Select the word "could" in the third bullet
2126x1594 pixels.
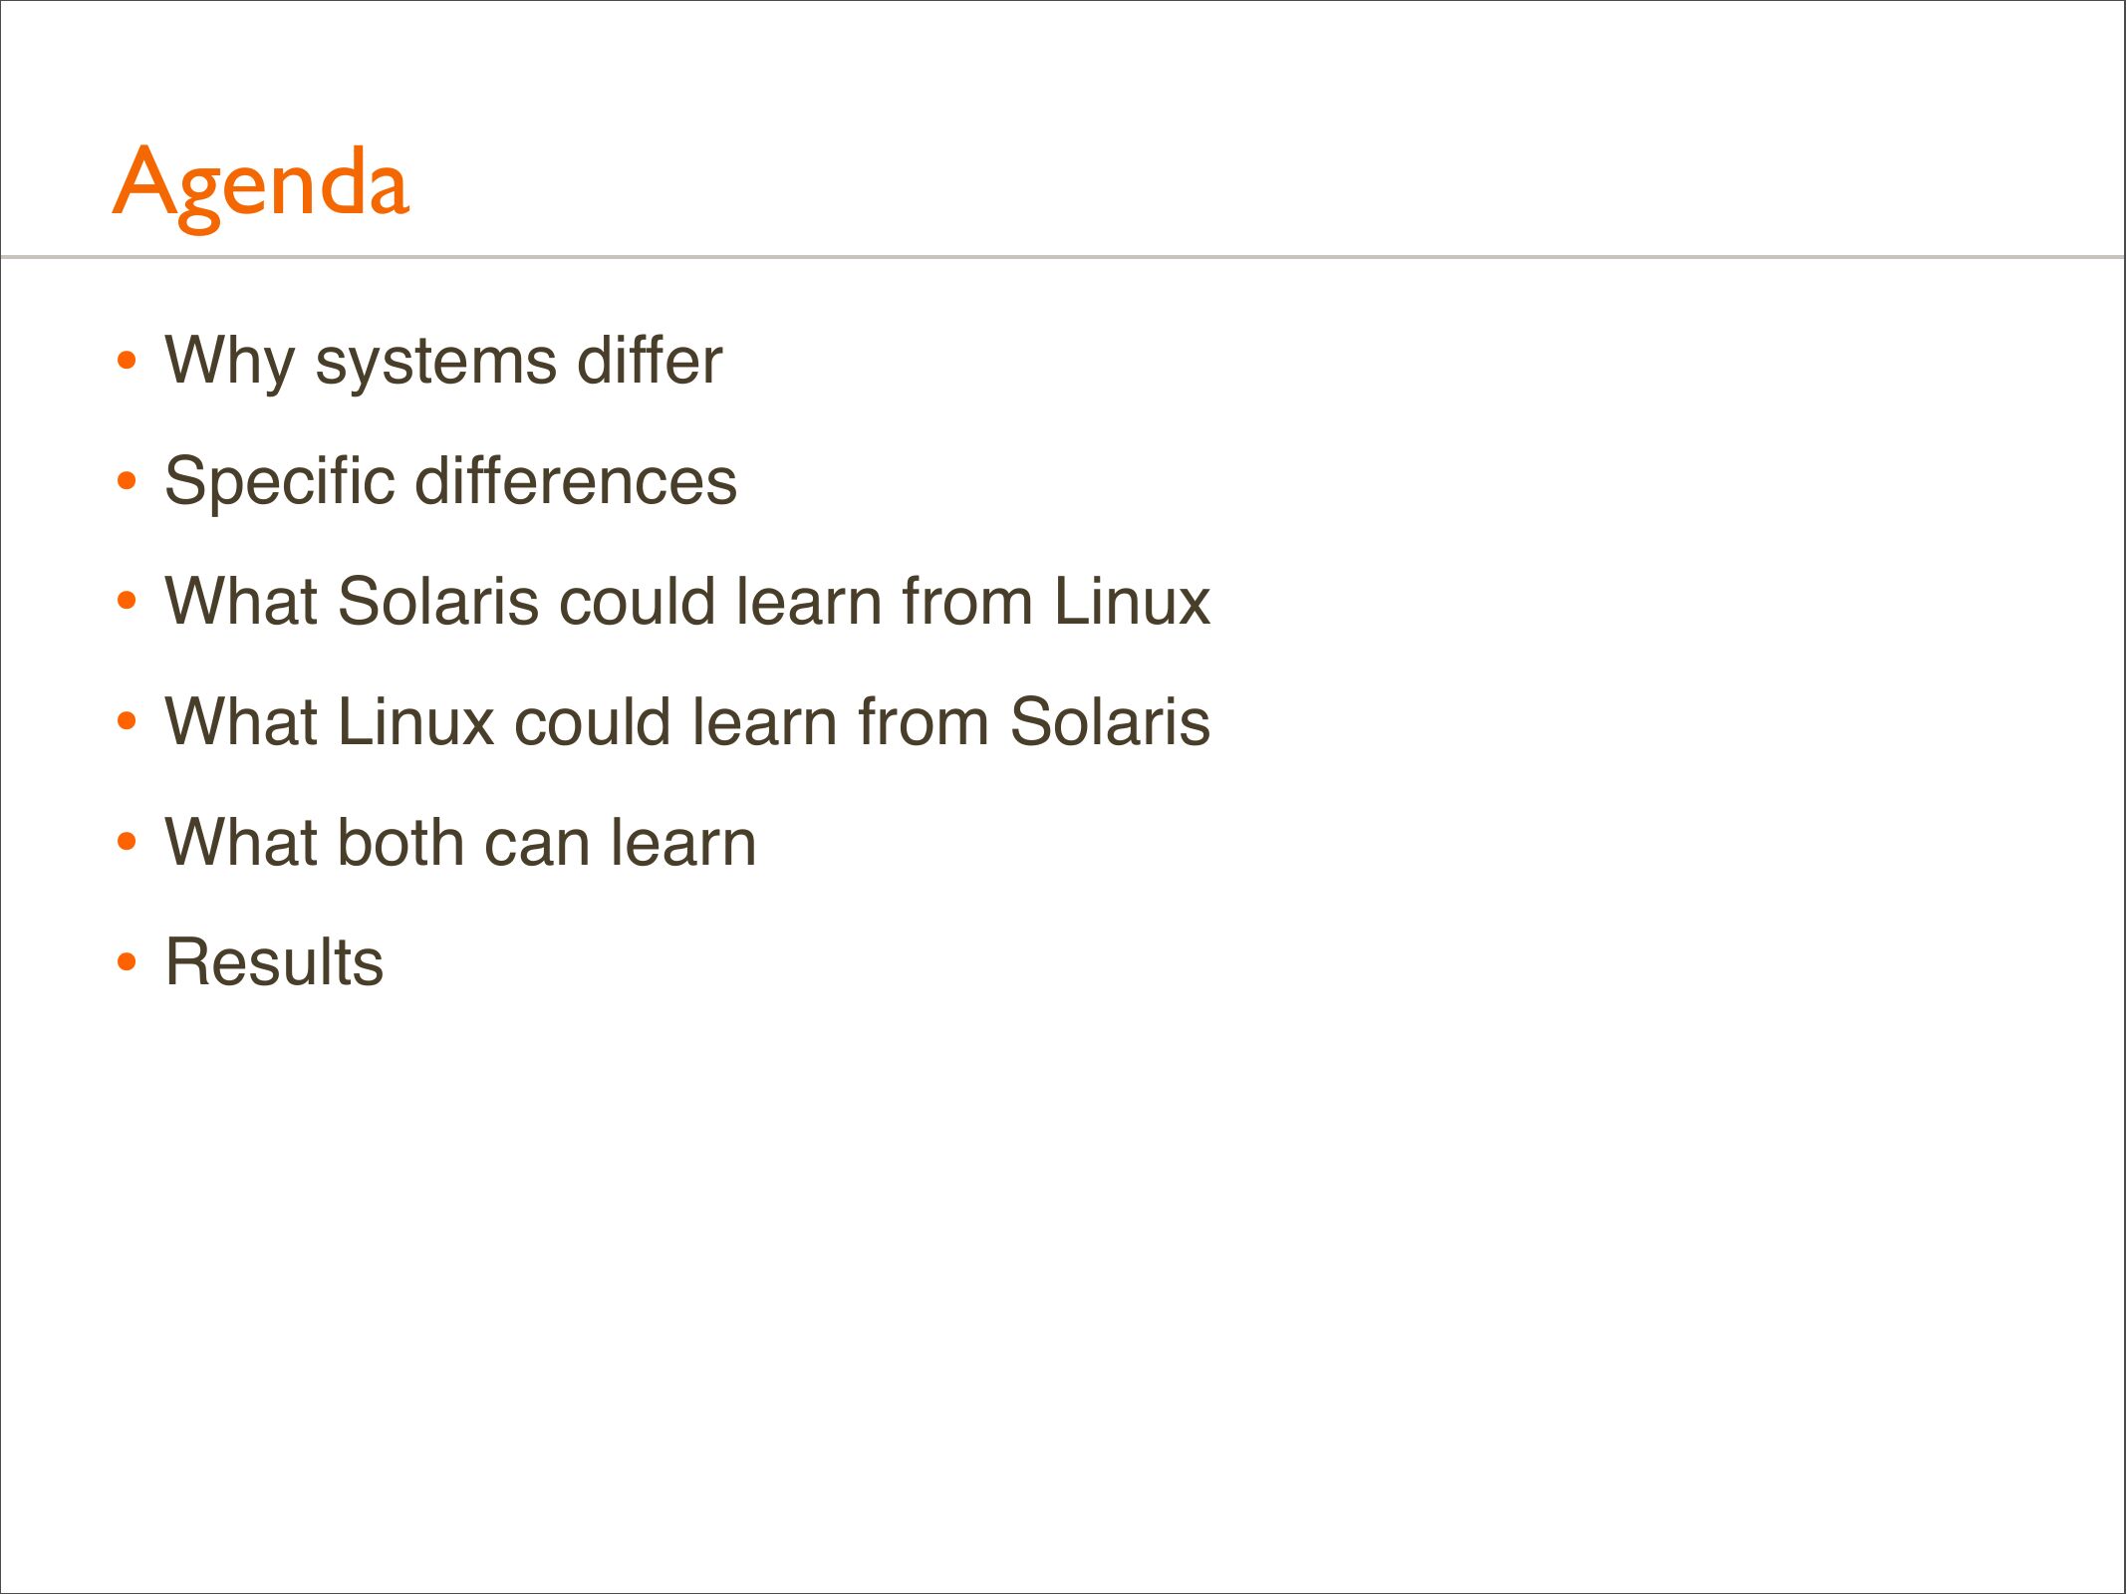(x=637, y=603)
